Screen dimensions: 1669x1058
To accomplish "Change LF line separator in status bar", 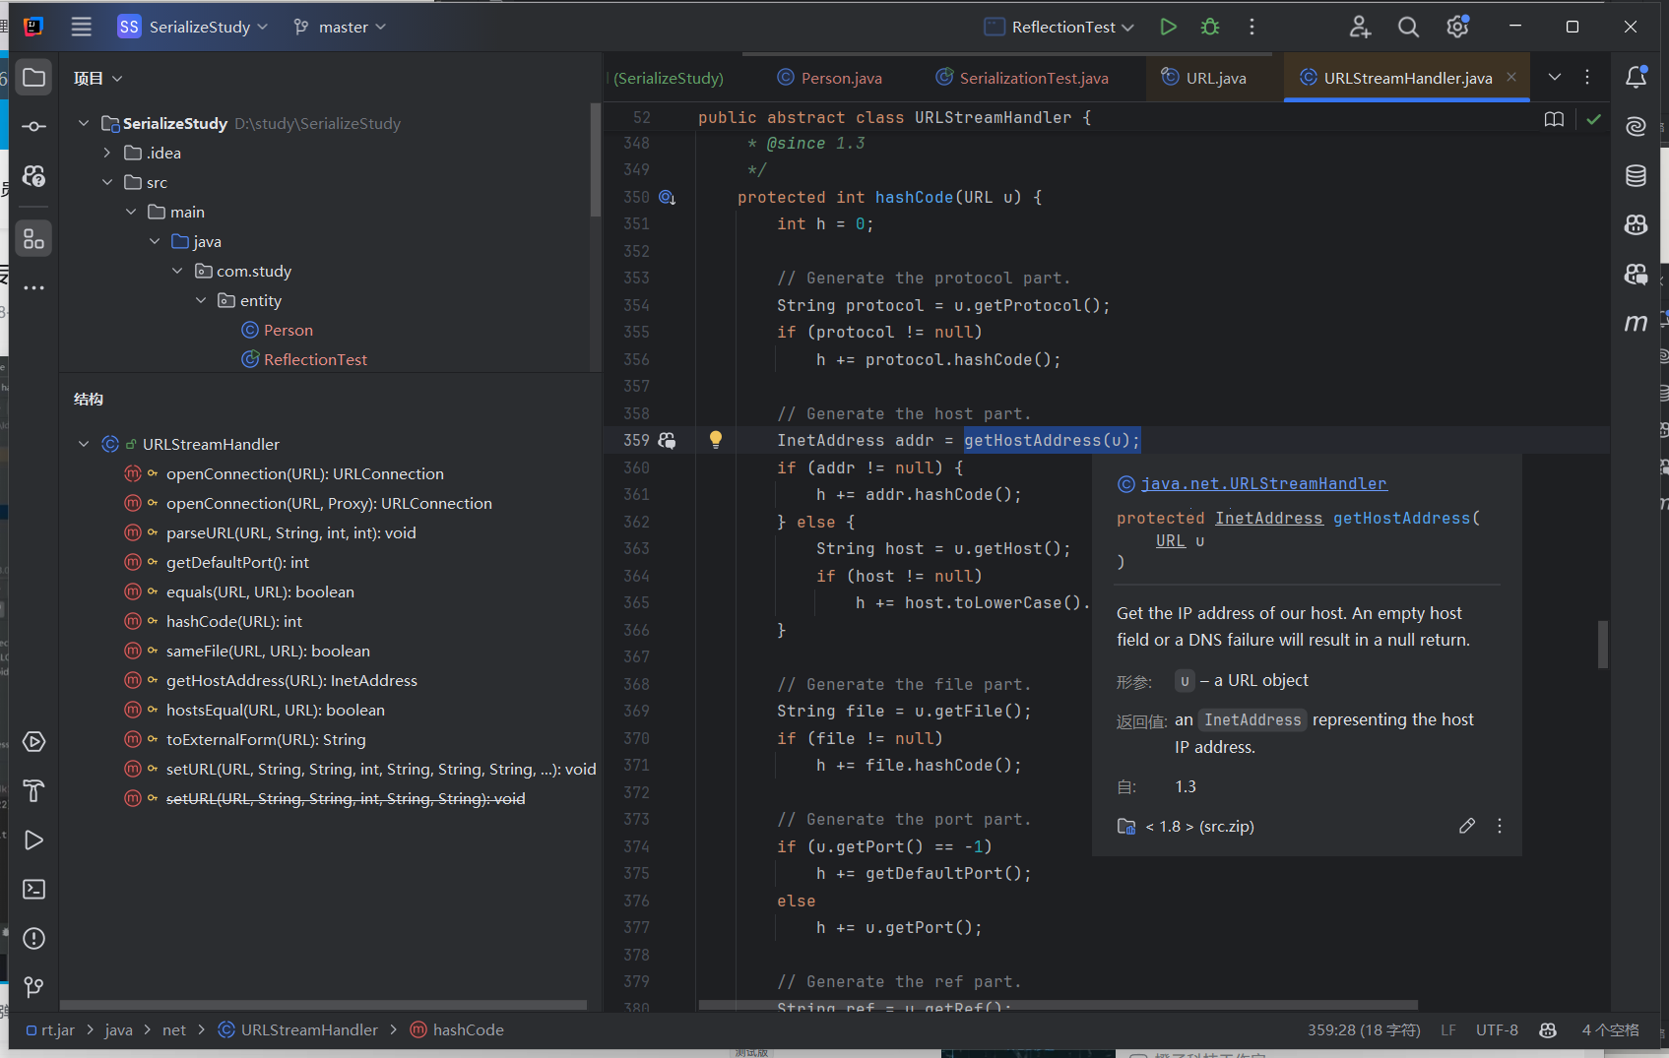I will [1448, 1029].
